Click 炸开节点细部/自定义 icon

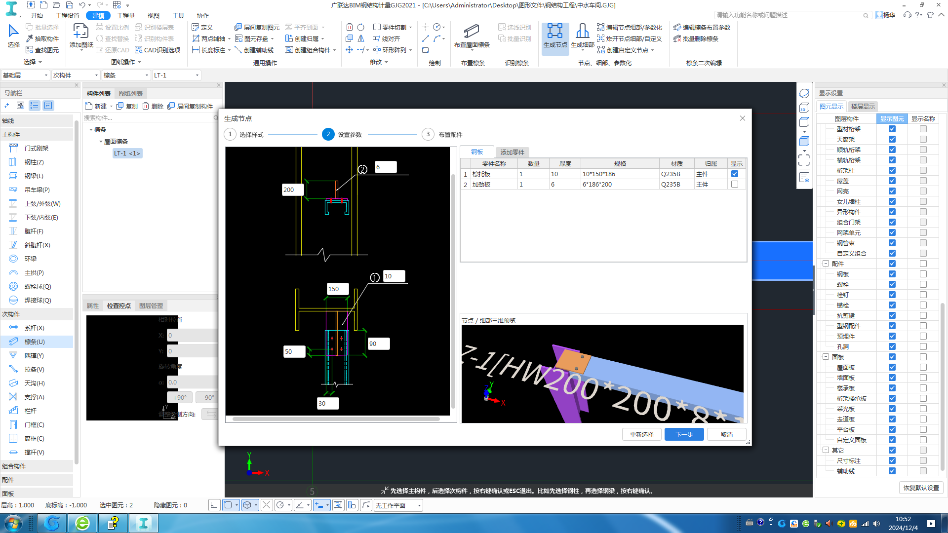pos(629,38)
